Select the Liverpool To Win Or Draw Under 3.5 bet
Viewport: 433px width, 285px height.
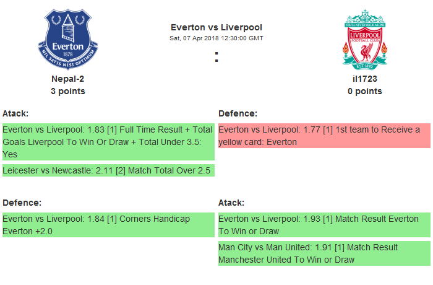108,142
